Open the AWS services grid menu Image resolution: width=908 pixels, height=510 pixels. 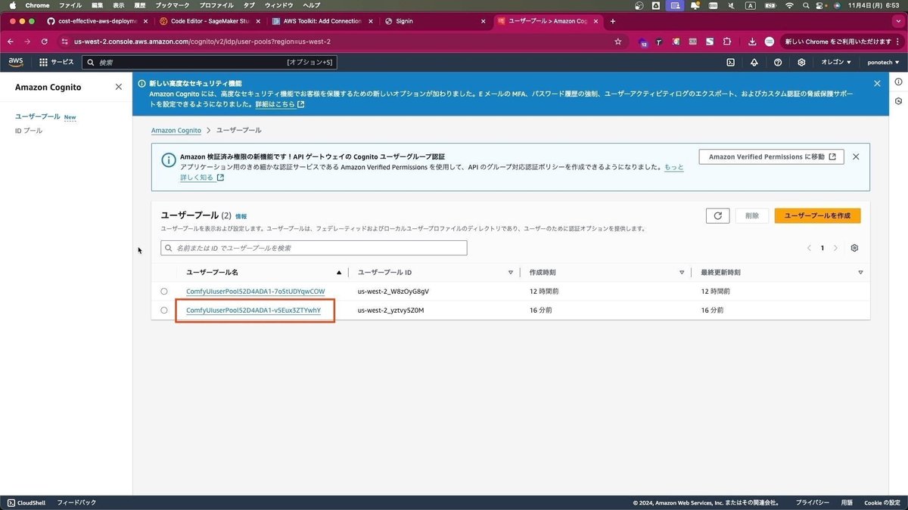point(43,62)
